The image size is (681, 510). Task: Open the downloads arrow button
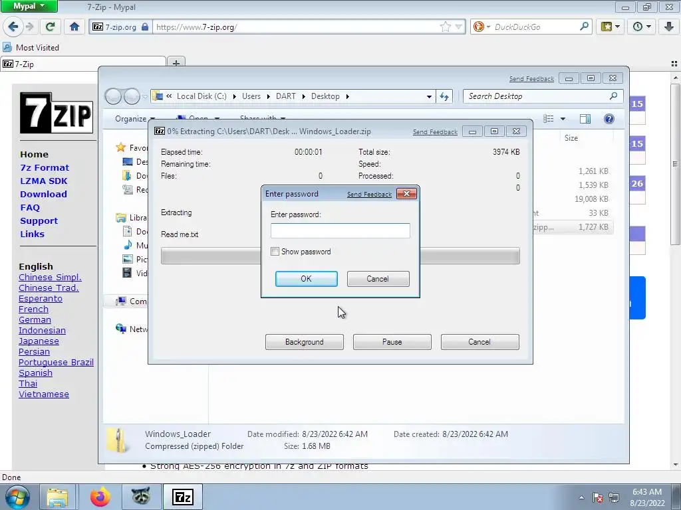[669, 27]
